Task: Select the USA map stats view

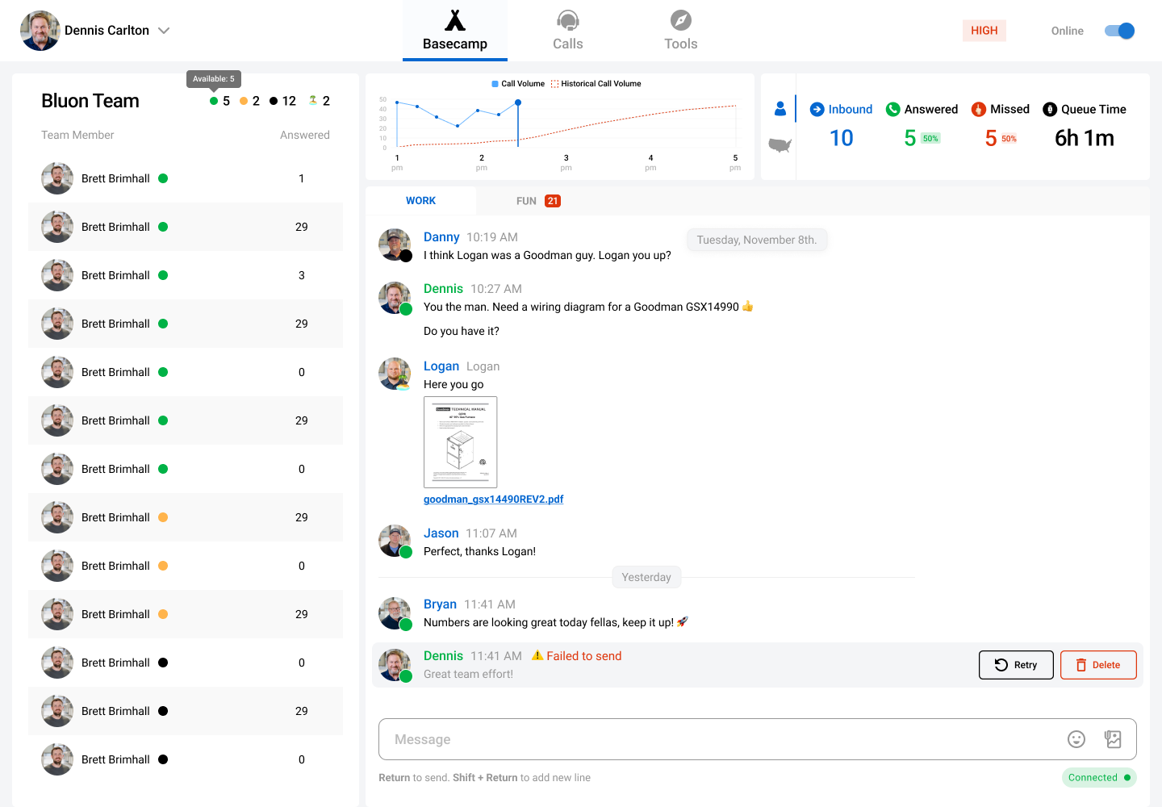Action: coord(780,145)
